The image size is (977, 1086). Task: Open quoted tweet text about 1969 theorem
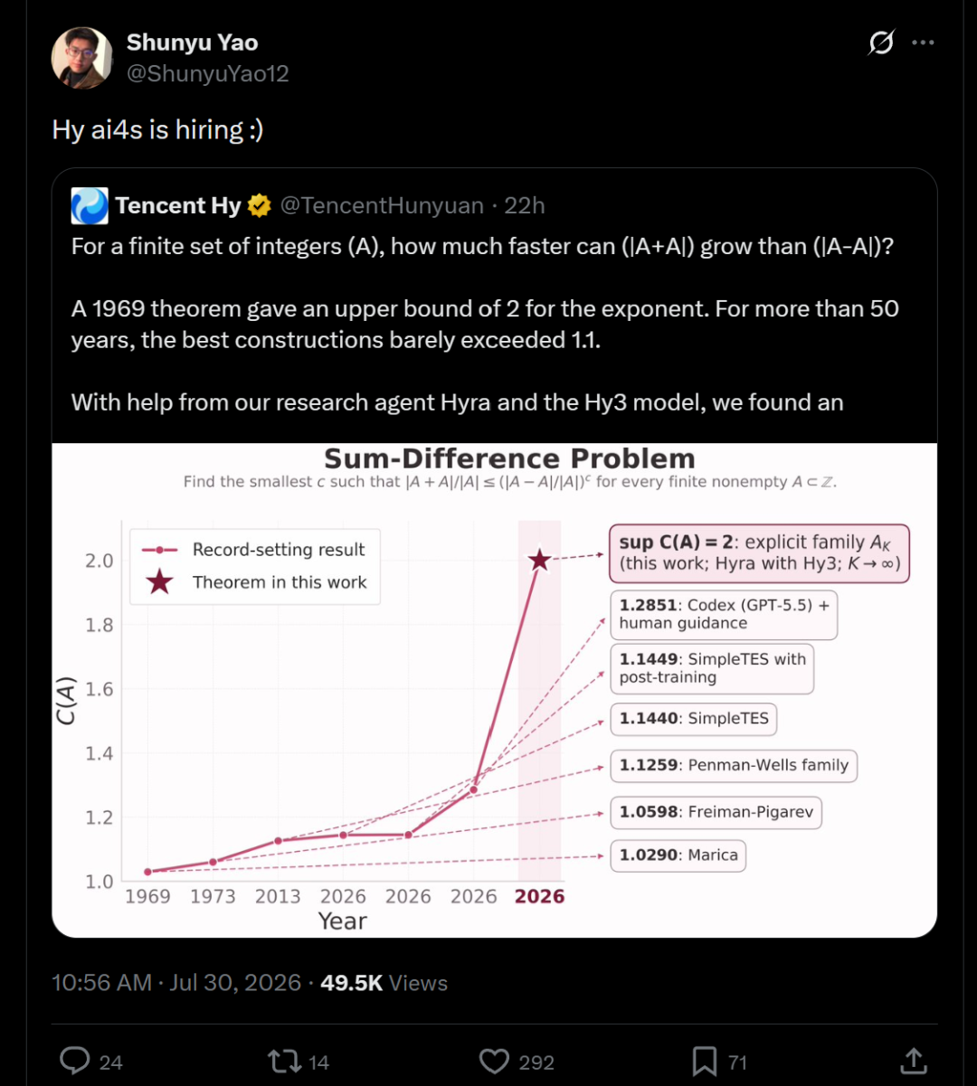coord(485,324)
